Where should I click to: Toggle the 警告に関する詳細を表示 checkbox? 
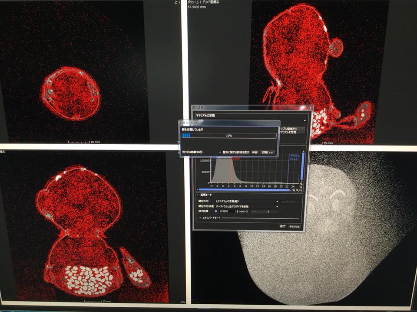click(220, 153)
